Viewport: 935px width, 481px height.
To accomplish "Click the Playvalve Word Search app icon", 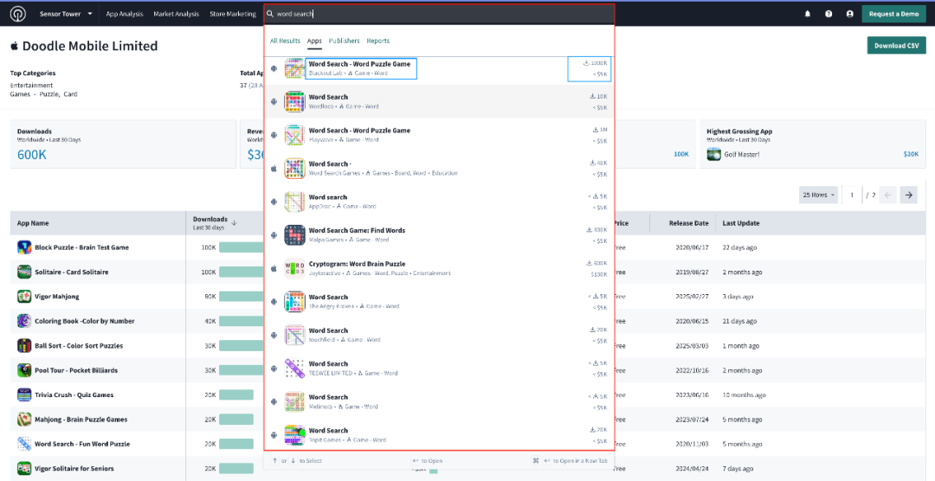I will tap(295, 135).
